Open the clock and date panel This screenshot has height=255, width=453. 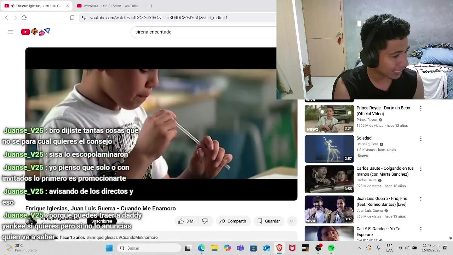[431, 248]
